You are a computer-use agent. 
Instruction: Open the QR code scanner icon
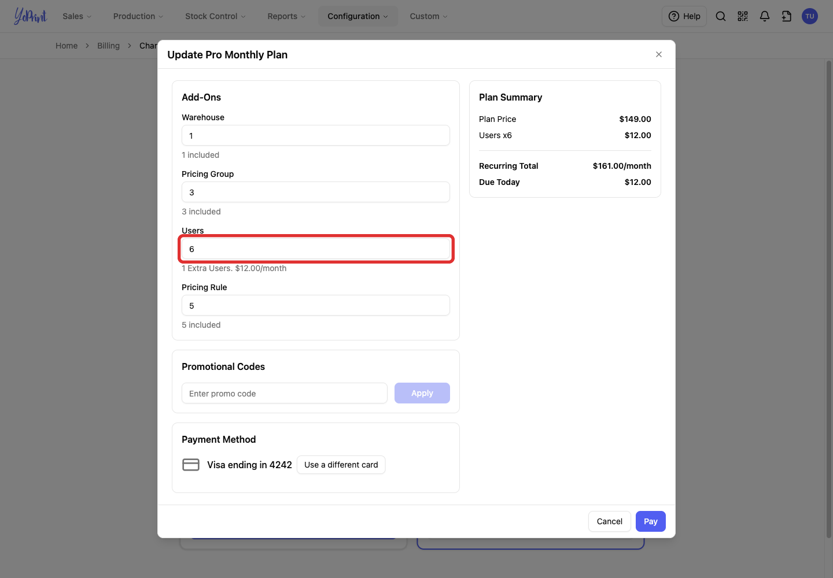743,16
